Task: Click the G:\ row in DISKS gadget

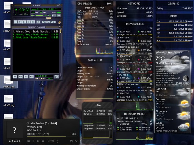Action: pos(175,29)
